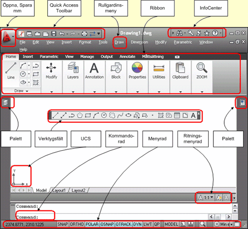Click the Modify panel move icon

coord(51,68)
